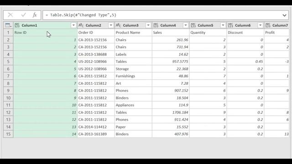Image resolution: width=292 pixels, height=164 pixels.
Task: Open Column2 filter dropdown
Action: [111, 26]
